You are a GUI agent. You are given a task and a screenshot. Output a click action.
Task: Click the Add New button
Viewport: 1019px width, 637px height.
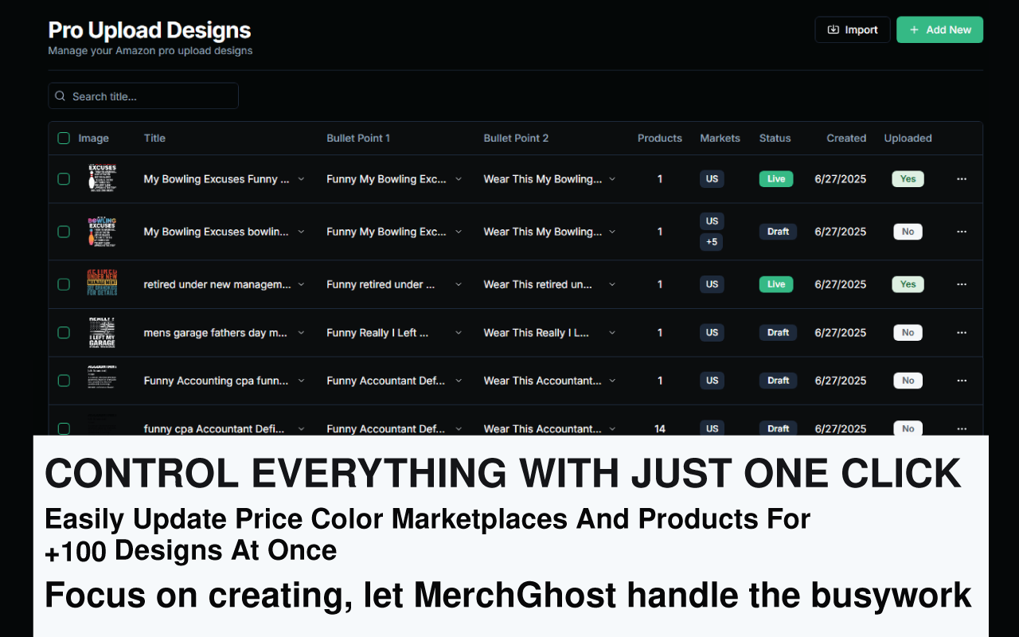click(x=939, y=29)
